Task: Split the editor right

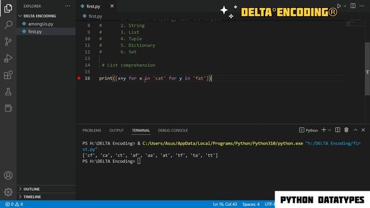Action: click(x=353, y=6)
